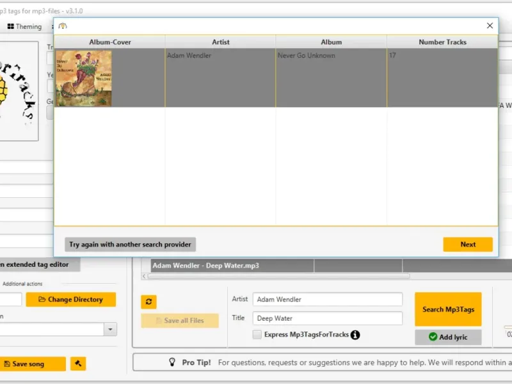The height and width of the screenshot is (384, 512).
Task: Open the Theming menu
Action: point(24,26)
